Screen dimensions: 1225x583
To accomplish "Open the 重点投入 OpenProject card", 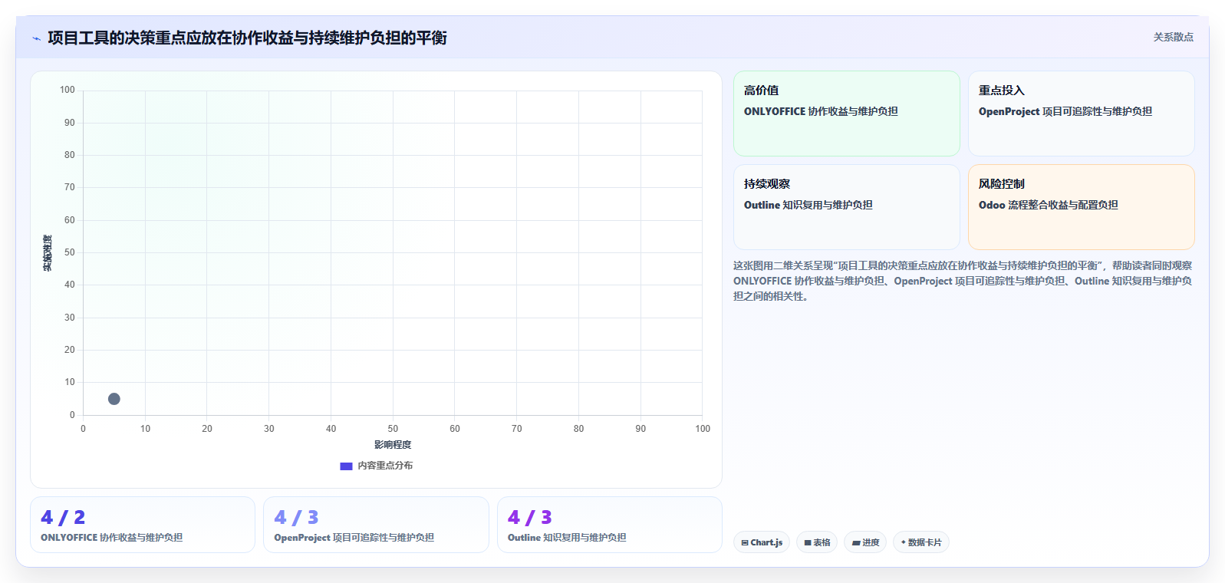I will click(1082, 114).
